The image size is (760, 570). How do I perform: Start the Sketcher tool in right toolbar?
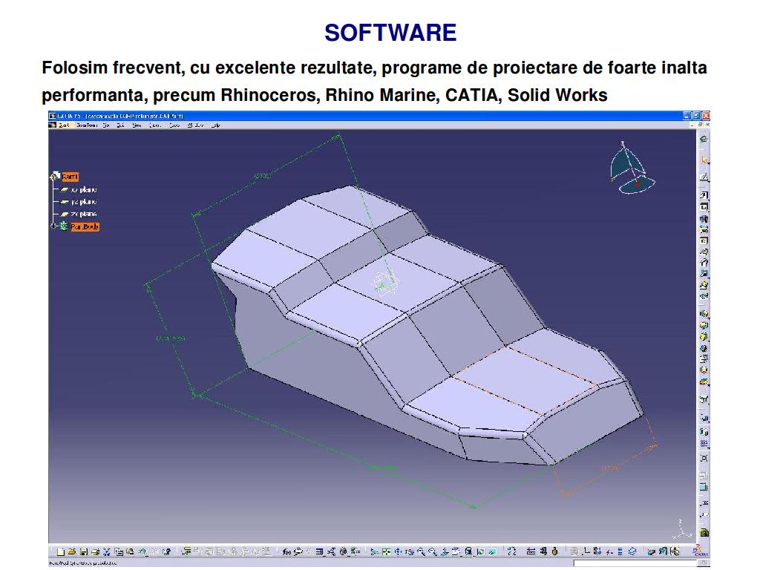click(x=704, y=177)
